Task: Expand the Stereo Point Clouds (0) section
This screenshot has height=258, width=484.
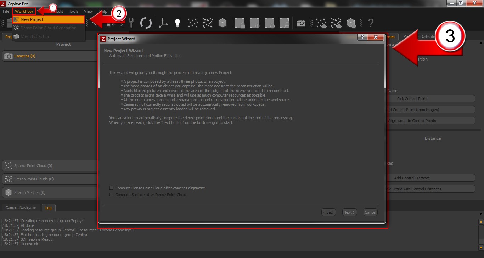Action: pos(50,179)
